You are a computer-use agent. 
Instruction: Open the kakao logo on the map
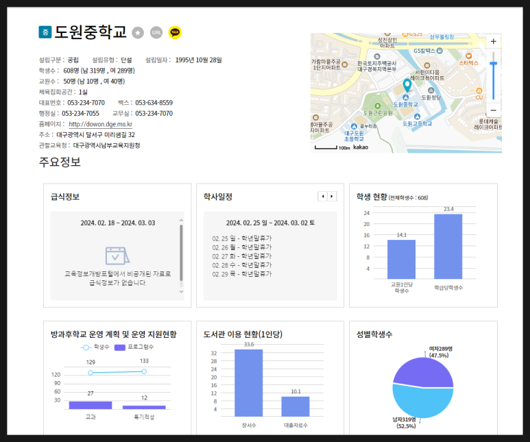[x=361, y=147]
